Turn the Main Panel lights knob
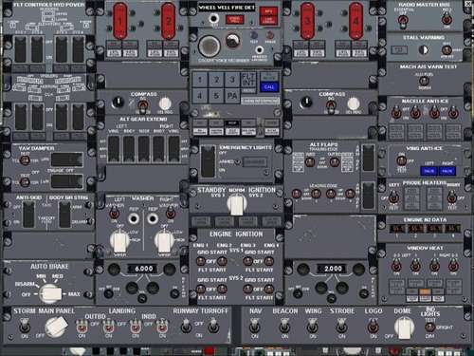 (x=56, y=326)
